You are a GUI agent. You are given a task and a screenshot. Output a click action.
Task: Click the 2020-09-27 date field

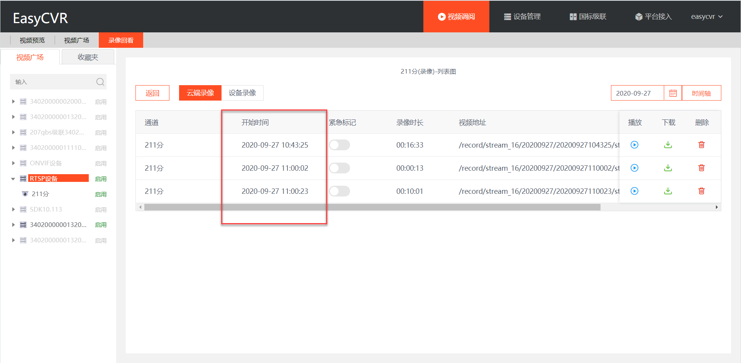637,93
